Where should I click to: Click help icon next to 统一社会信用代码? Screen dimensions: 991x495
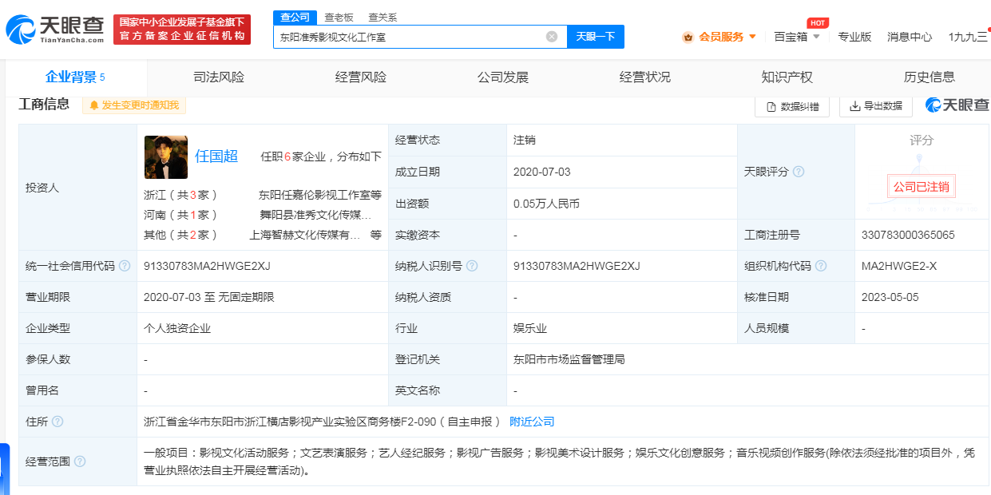coord(125,266)
